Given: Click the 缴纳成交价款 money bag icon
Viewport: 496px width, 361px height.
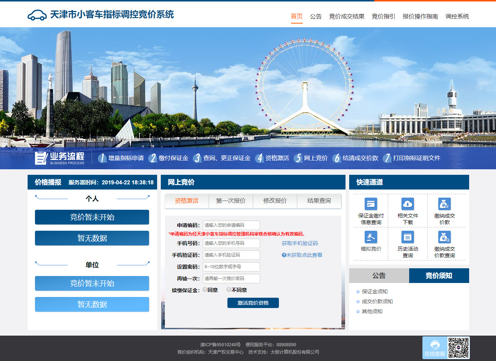Looking at the screenshot, I should [444, 204].
